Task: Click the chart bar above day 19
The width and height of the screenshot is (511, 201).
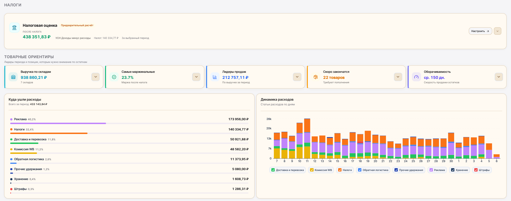Action: click(x=368, y=145)
